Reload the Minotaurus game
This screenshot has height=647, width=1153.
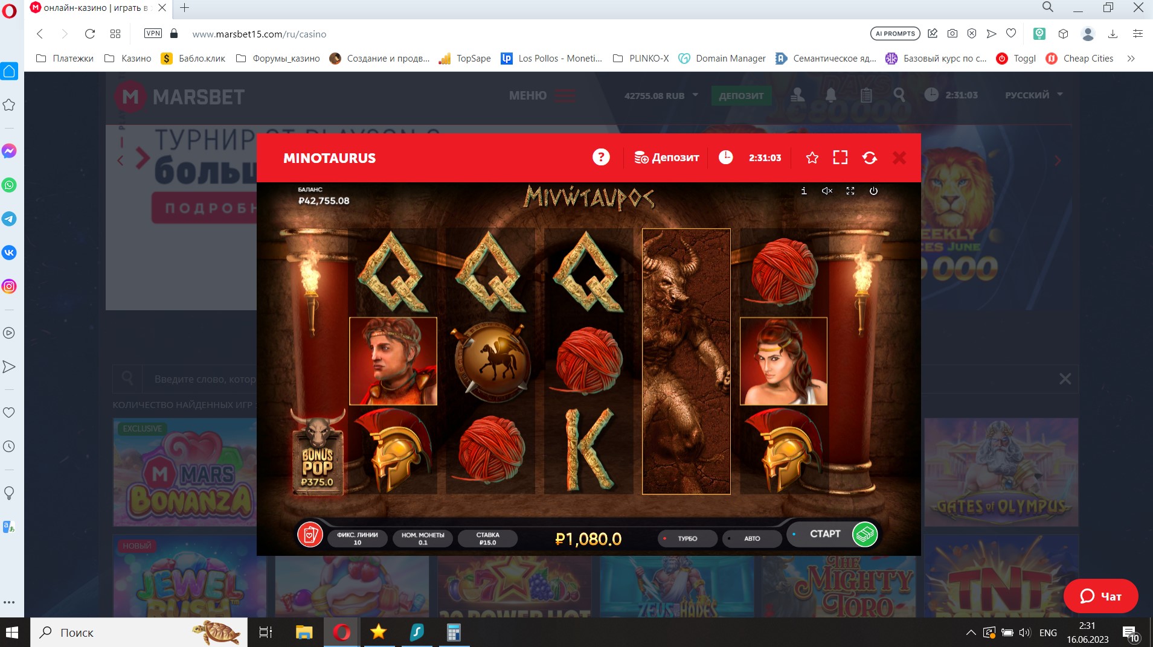pos(870,158)
